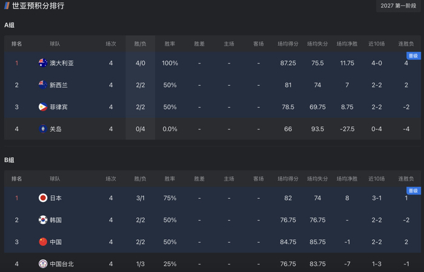
Task: Click the 晋级 badge in group B
Action: point(414,191)
